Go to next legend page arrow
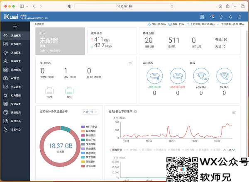Screen dimensions: 249x182 [x=234, y=149]
